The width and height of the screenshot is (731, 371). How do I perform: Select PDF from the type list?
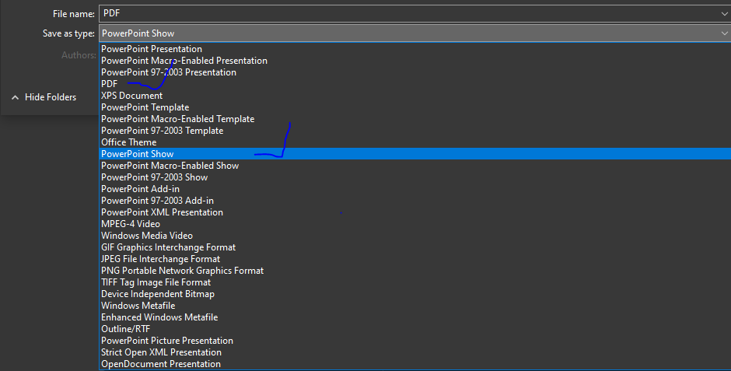click(415, 84)
